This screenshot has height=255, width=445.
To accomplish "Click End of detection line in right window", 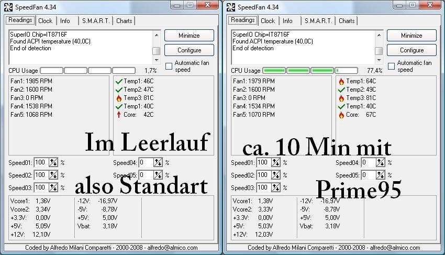I will pyautogui.click(x=253, y=48).
